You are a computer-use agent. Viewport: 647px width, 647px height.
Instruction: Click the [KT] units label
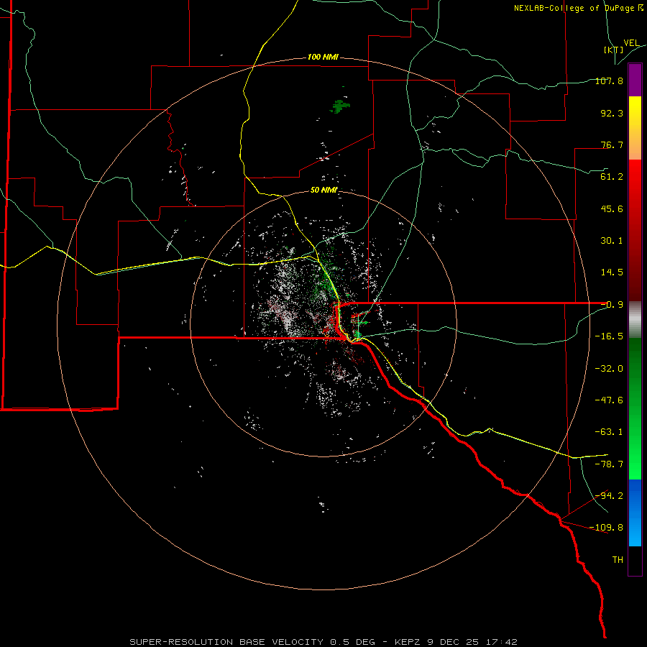tap(613, 50)
